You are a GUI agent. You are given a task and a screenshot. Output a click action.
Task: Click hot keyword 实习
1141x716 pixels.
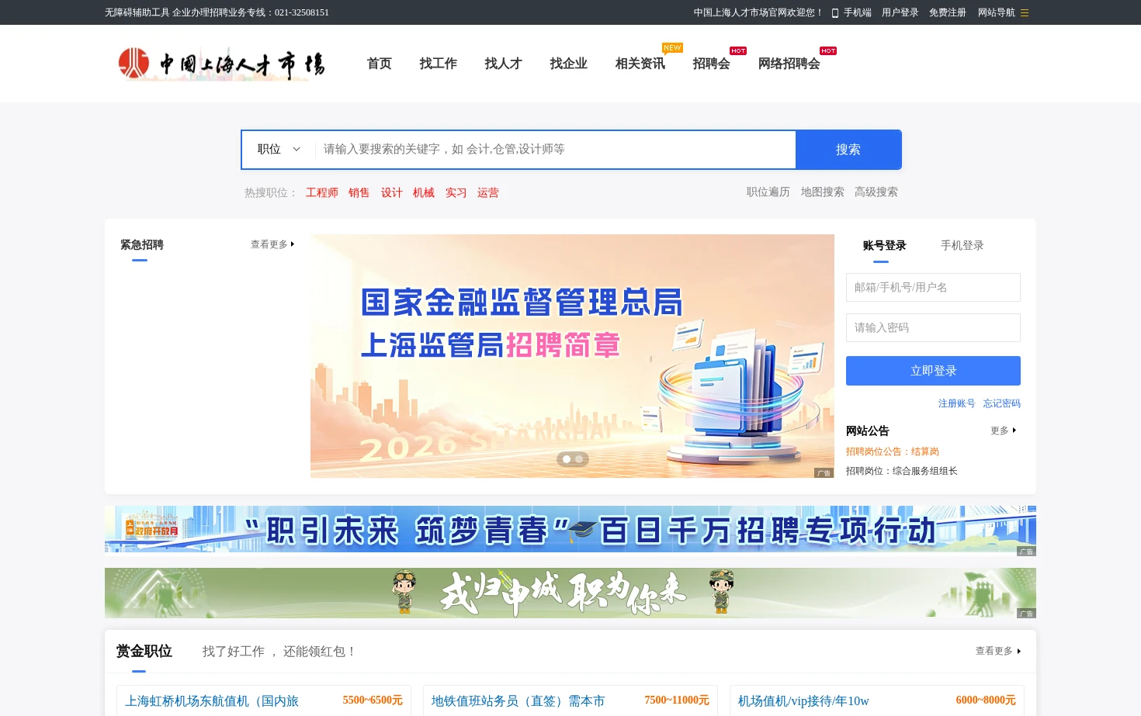(x=456, y=192)
